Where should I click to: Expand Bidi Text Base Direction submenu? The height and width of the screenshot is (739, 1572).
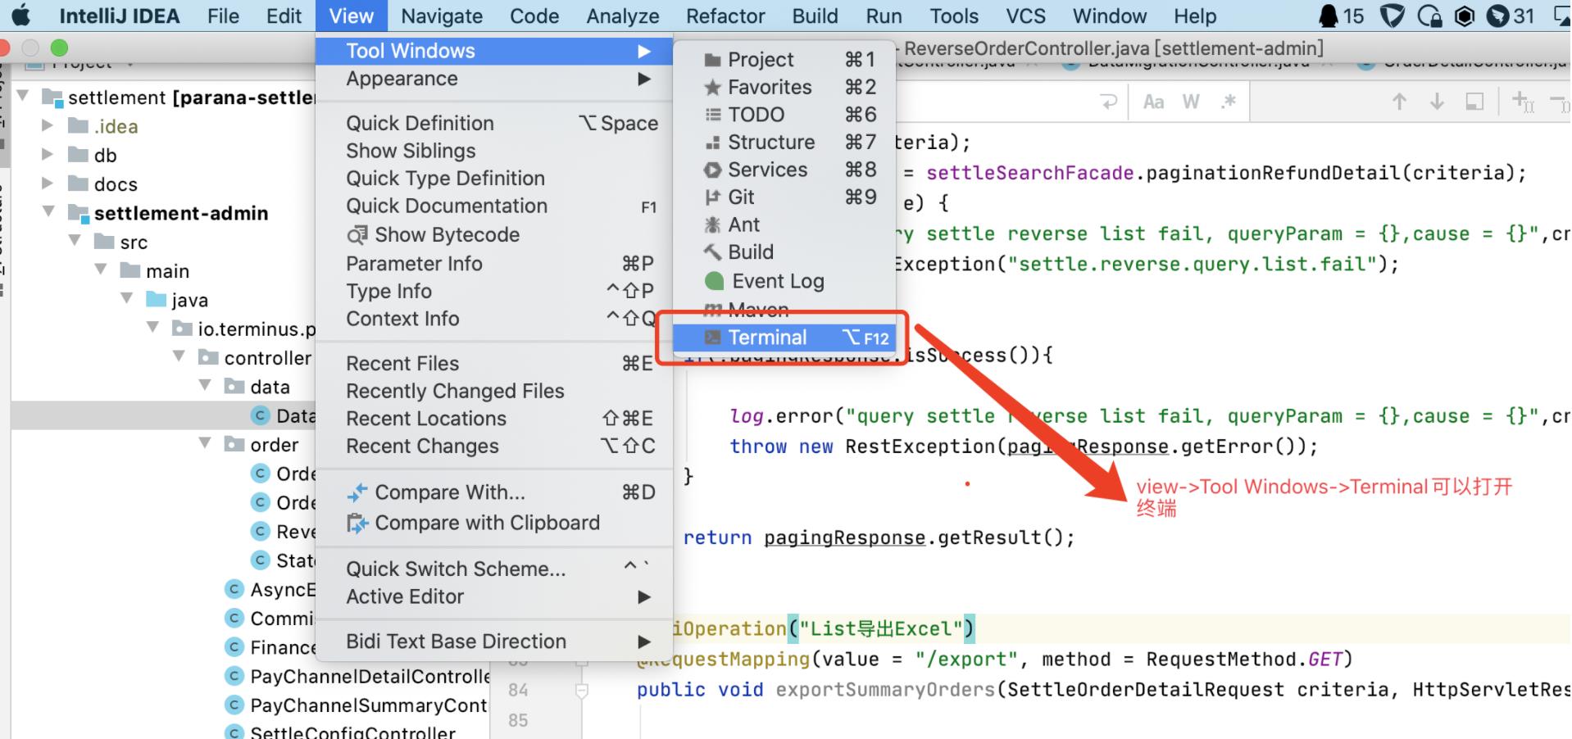tap(494, 642)
